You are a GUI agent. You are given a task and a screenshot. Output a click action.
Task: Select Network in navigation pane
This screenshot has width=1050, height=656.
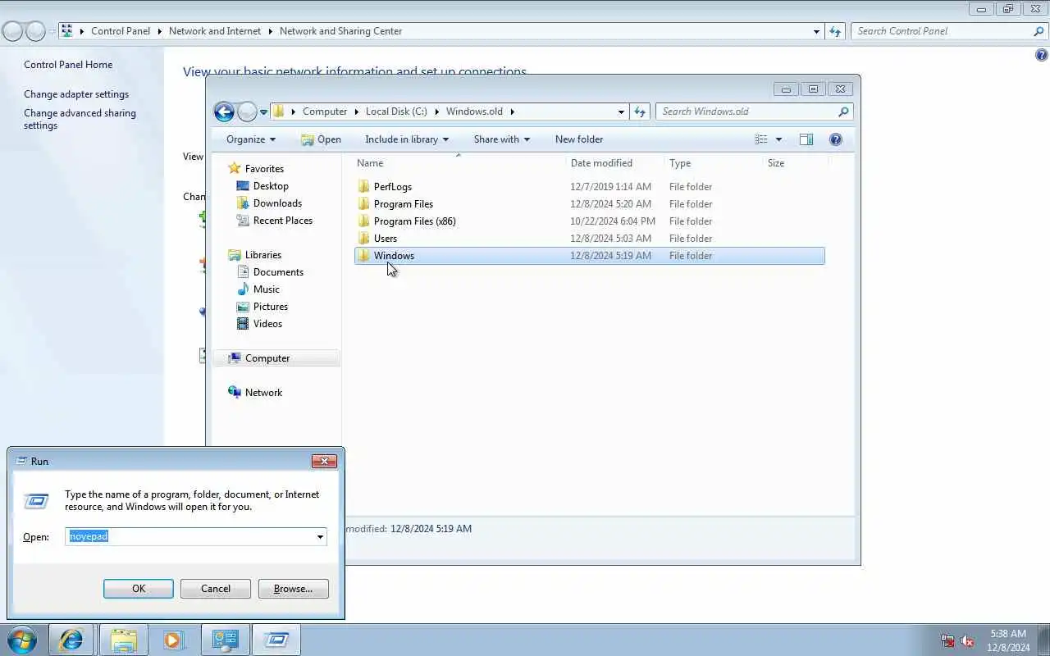point(263,393)
